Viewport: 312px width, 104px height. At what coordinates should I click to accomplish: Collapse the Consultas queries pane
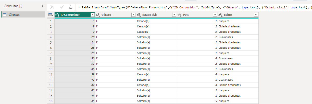tap(42, 6)
